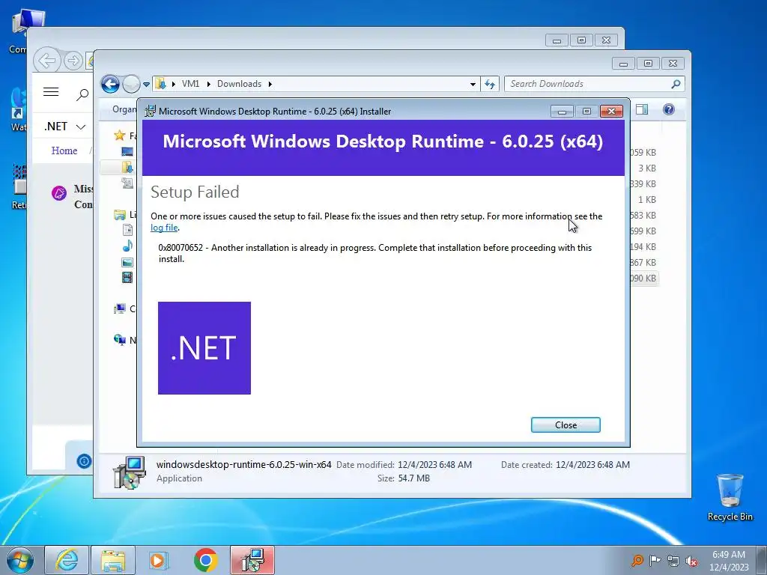767x575 pixels.
Task: Select Documents library icon in navigation pane
Action: pos(127,230)
